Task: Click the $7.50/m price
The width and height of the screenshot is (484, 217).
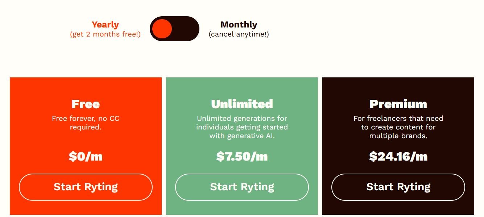Action: point(242,156)
